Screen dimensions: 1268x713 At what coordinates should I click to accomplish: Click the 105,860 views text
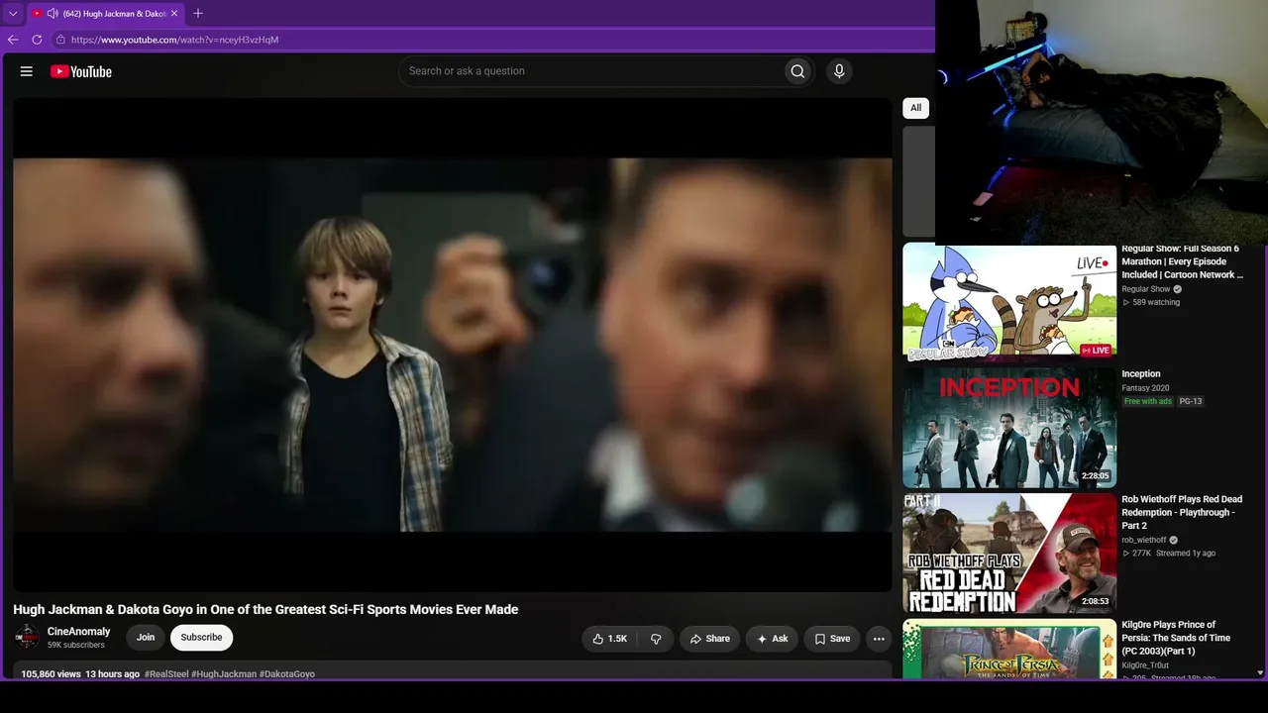point(51,674)
